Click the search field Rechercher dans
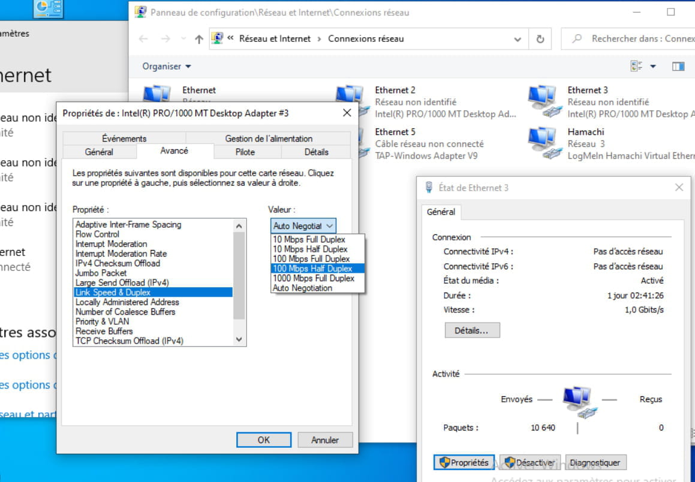Viewport: 695px width, 482px height. 628,39
